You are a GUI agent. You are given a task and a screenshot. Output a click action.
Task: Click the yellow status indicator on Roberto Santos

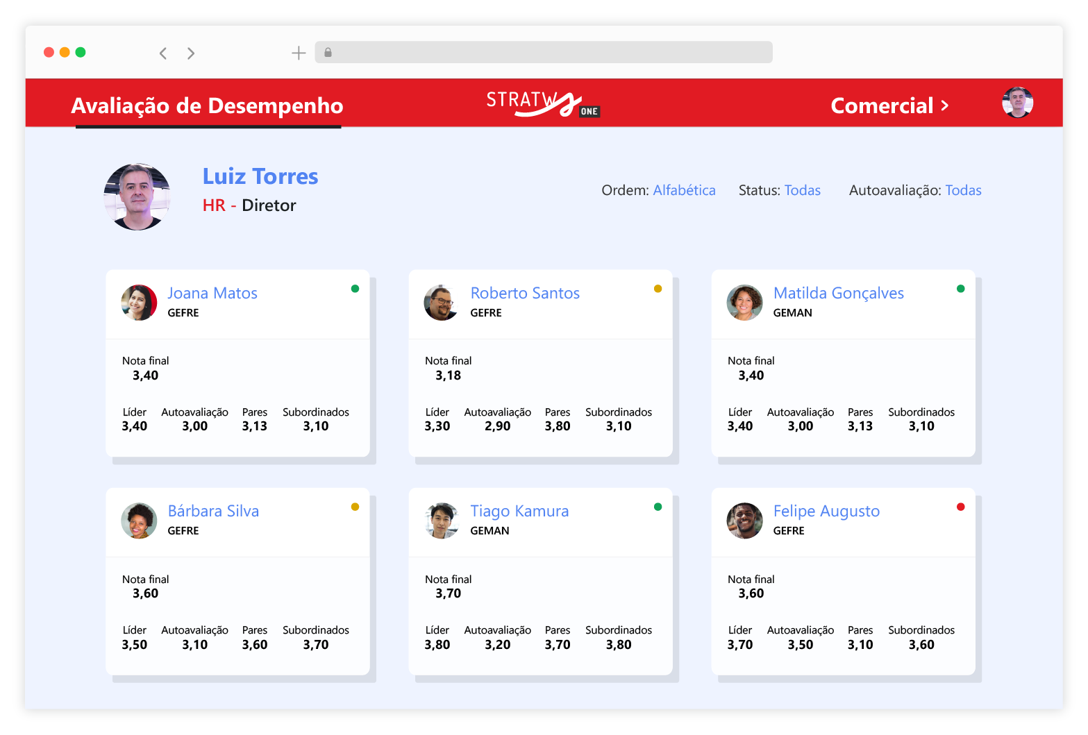[x=658, y=287]
